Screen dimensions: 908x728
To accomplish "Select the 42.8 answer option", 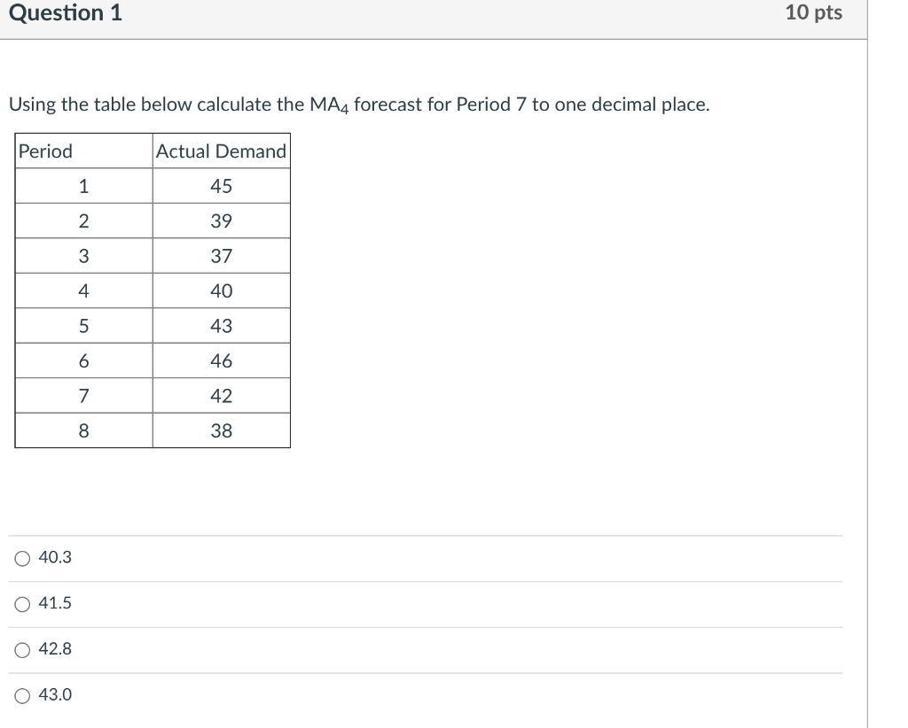I will tap(21, 649).
